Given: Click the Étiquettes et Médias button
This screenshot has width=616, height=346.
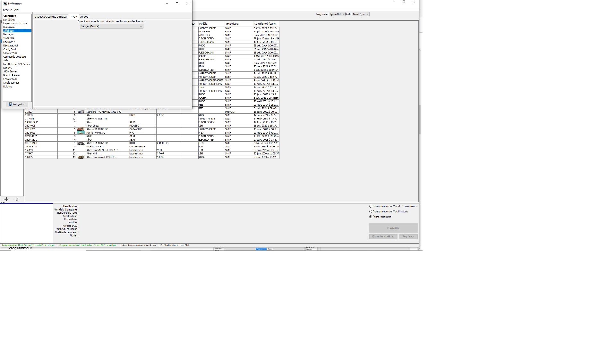Looking at the screenshot, I should pyautogui.click(x=383, y=236).
